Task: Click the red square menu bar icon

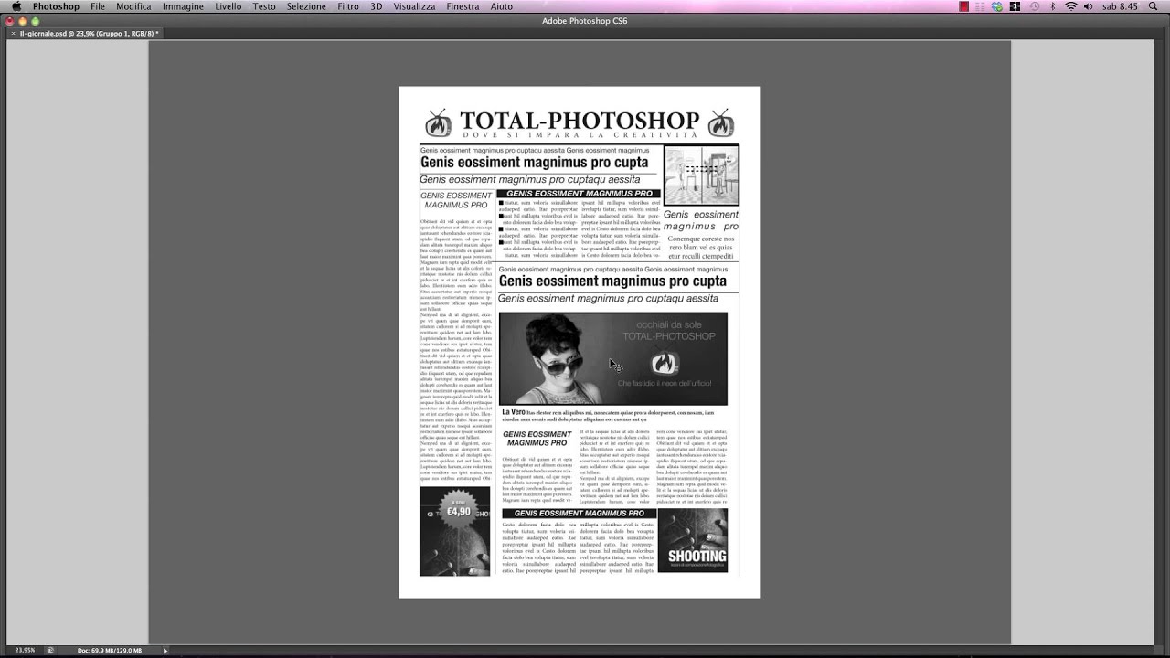Action: (x=964, y=6)
